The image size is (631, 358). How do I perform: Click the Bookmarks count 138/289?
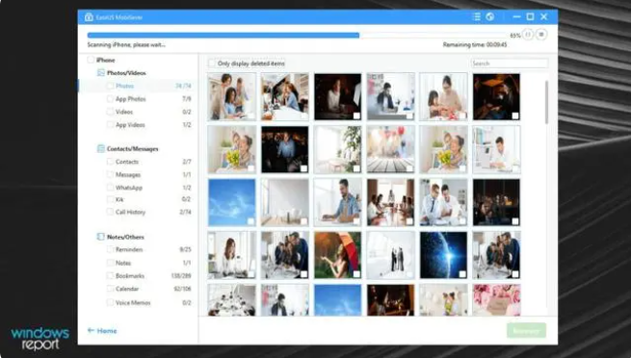coord(181,276)
